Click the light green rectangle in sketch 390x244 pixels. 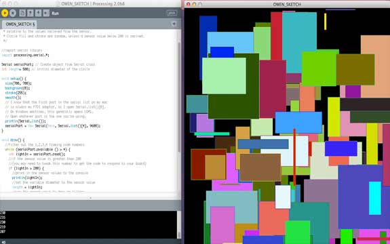coord(224,76)
